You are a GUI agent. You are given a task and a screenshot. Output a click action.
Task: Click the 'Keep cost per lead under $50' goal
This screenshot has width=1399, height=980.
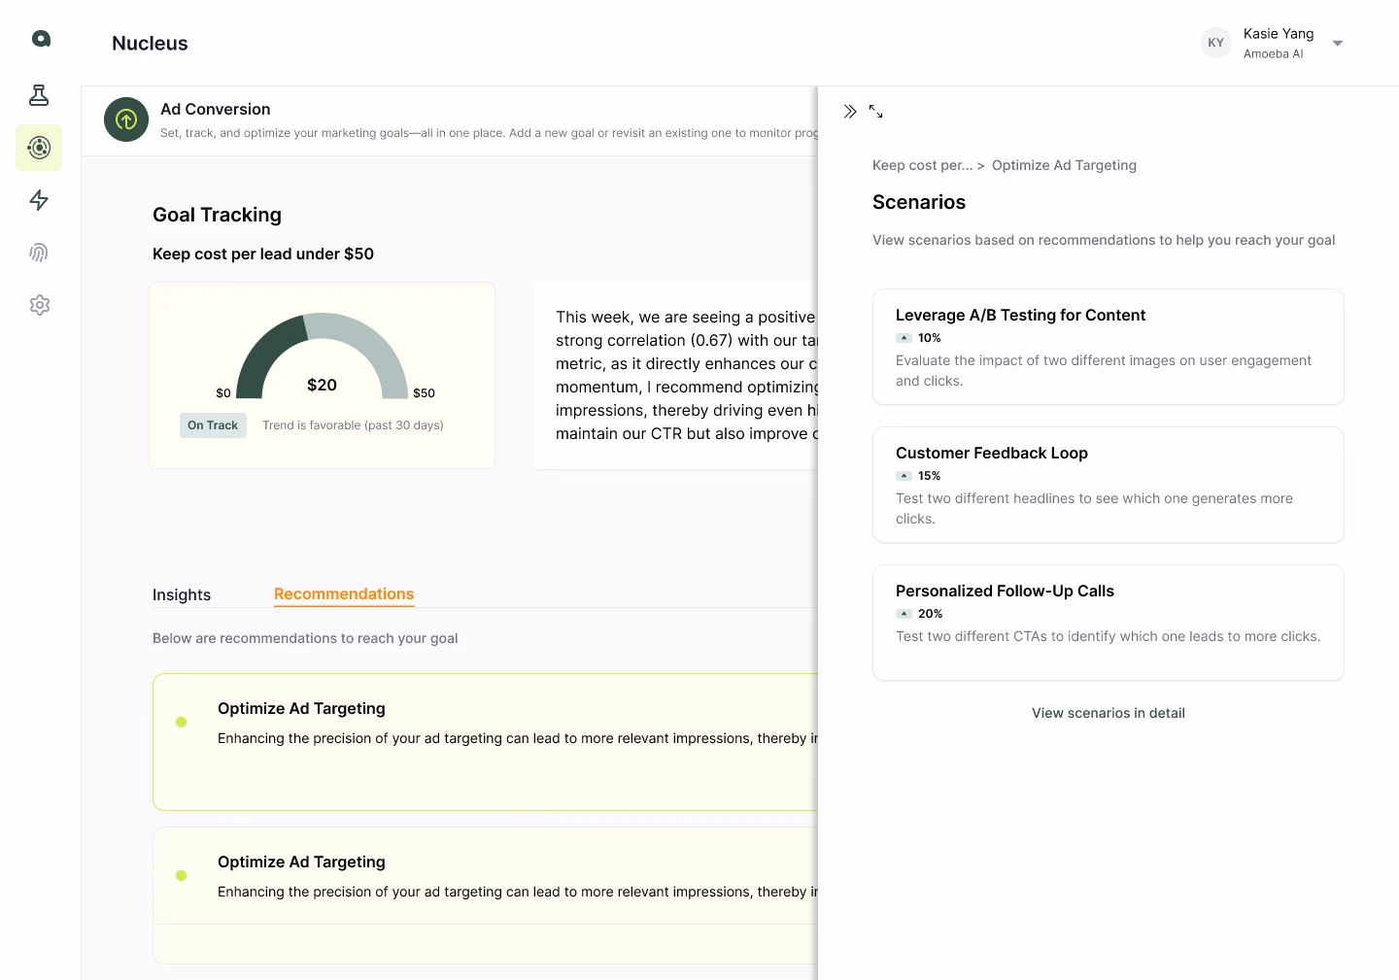[x=263, y=253]
